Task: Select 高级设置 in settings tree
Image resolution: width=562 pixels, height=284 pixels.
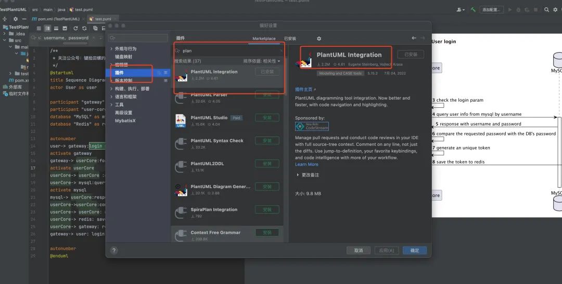Action: click(123, 113)
